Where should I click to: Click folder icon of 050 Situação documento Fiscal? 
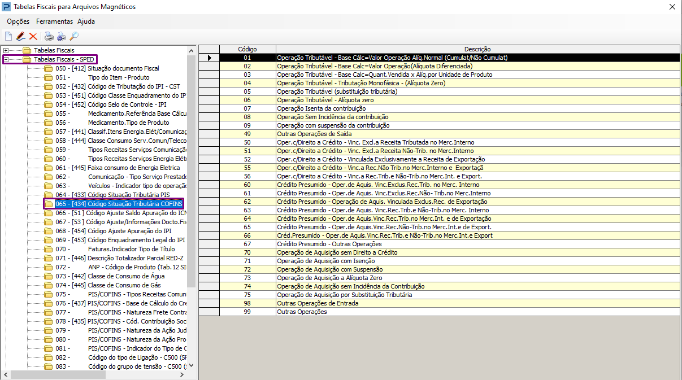click(x=49, y=68)
